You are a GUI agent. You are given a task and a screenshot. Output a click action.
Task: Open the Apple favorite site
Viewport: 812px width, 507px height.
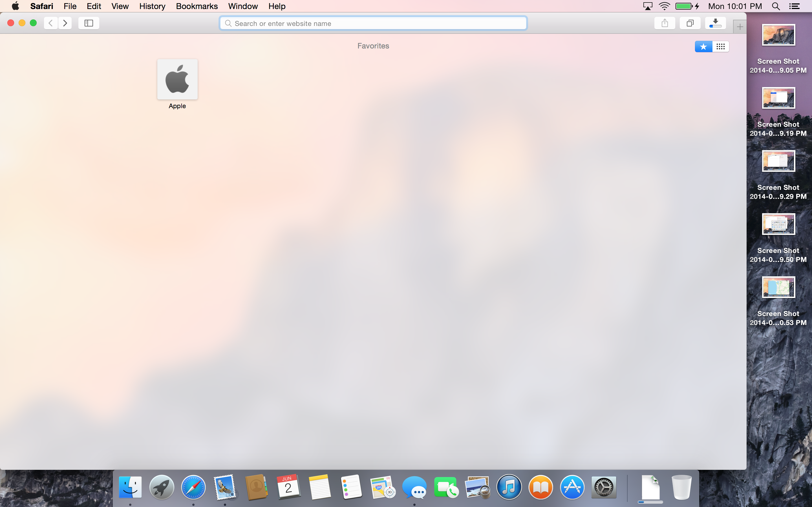(x=177, y=79)
